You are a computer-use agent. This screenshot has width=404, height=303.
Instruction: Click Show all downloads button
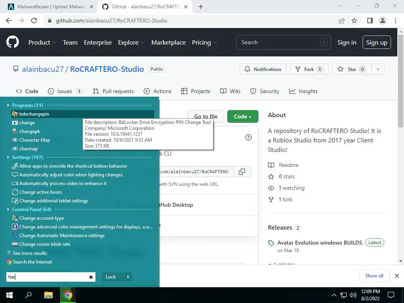pyautogui.click(x=374, y=276)
